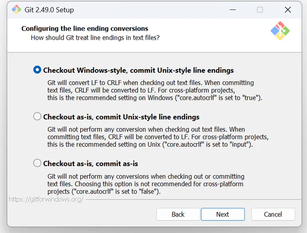Close the Git Setup window

pos(288,9)
